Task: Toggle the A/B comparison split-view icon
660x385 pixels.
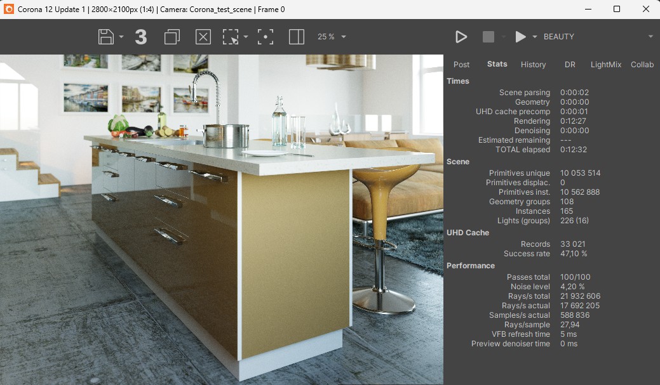Action: click(296, 37)
